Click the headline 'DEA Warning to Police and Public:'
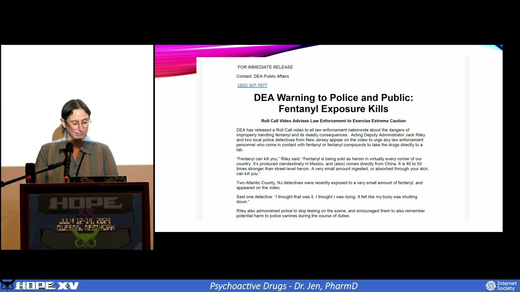520x292 pixels. (x=333, y=98)
